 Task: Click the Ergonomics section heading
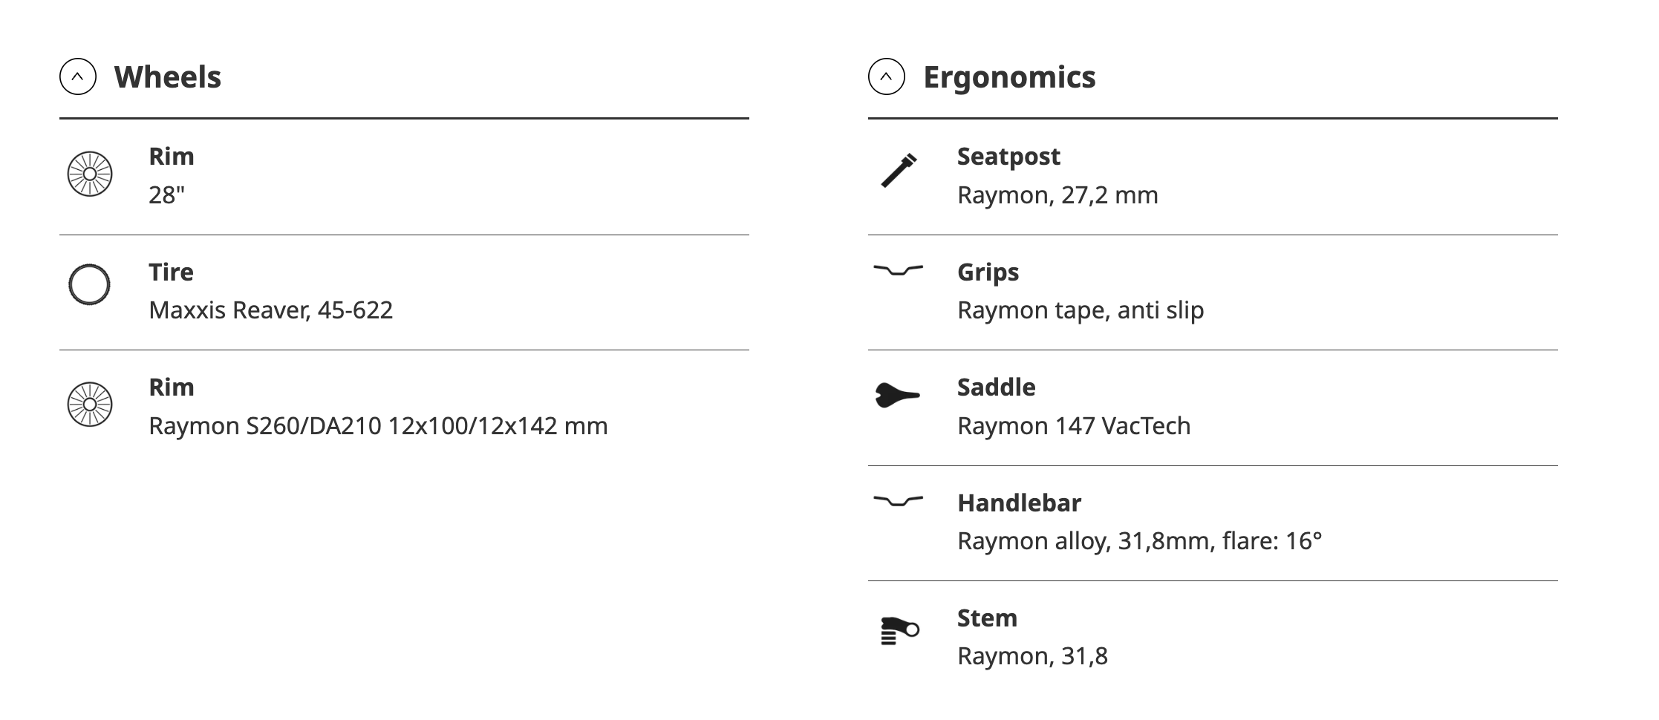(x=1009, y=77)
